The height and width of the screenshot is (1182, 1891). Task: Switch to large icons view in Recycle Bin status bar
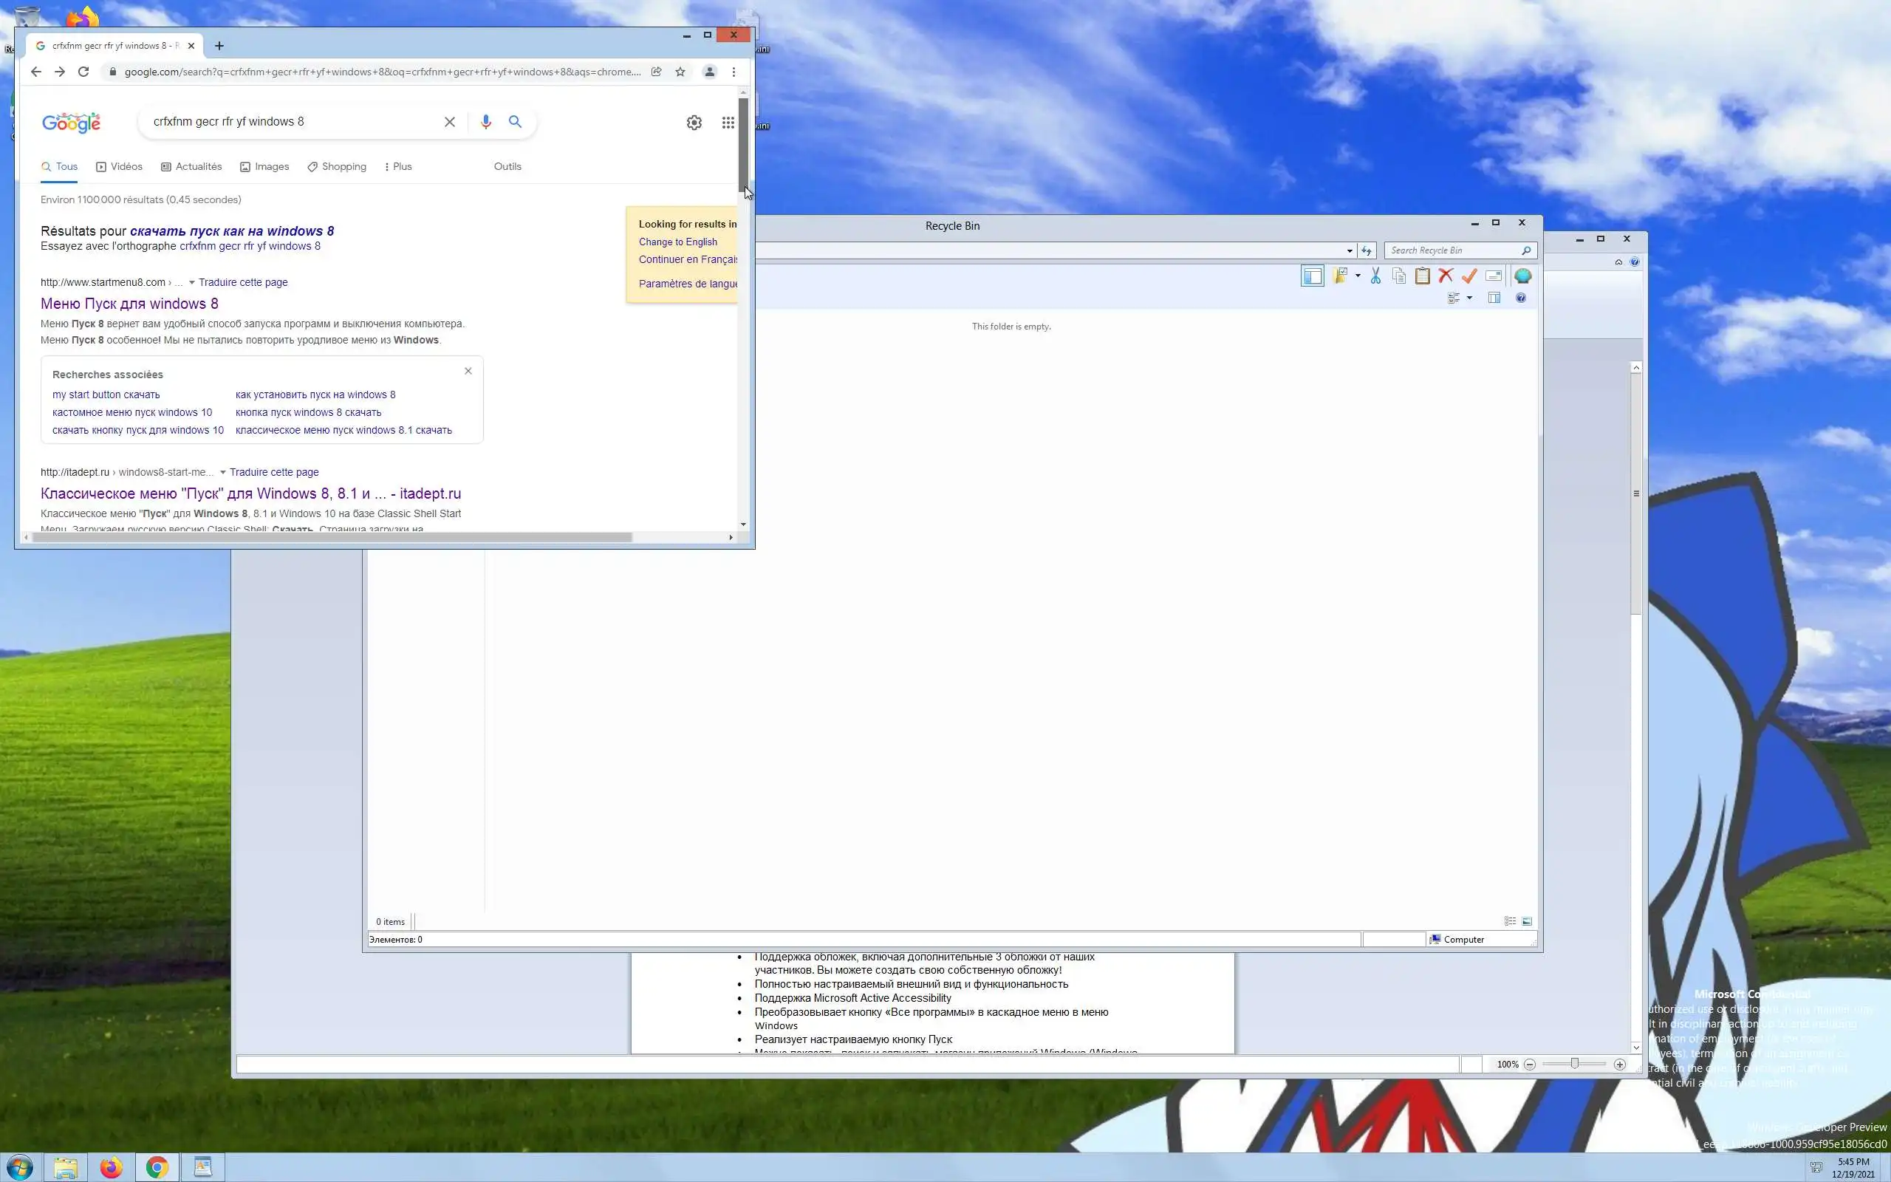pos(1527,921)
